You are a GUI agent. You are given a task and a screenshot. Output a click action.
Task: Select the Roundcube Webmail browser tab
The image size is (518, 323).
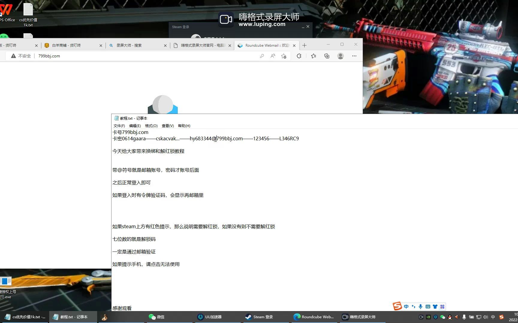coord(267,45)
